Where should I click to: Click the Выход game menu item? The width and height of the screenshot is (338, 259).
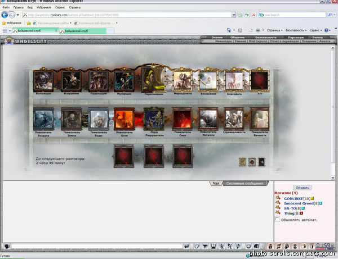317,38
